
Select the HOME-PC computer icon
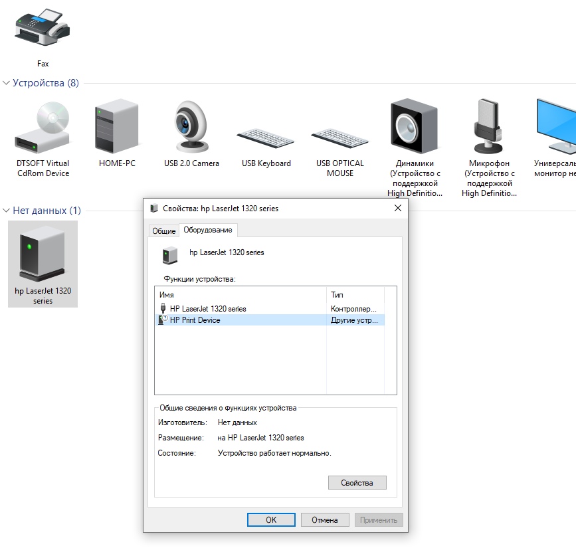click(x=116, y=128)
